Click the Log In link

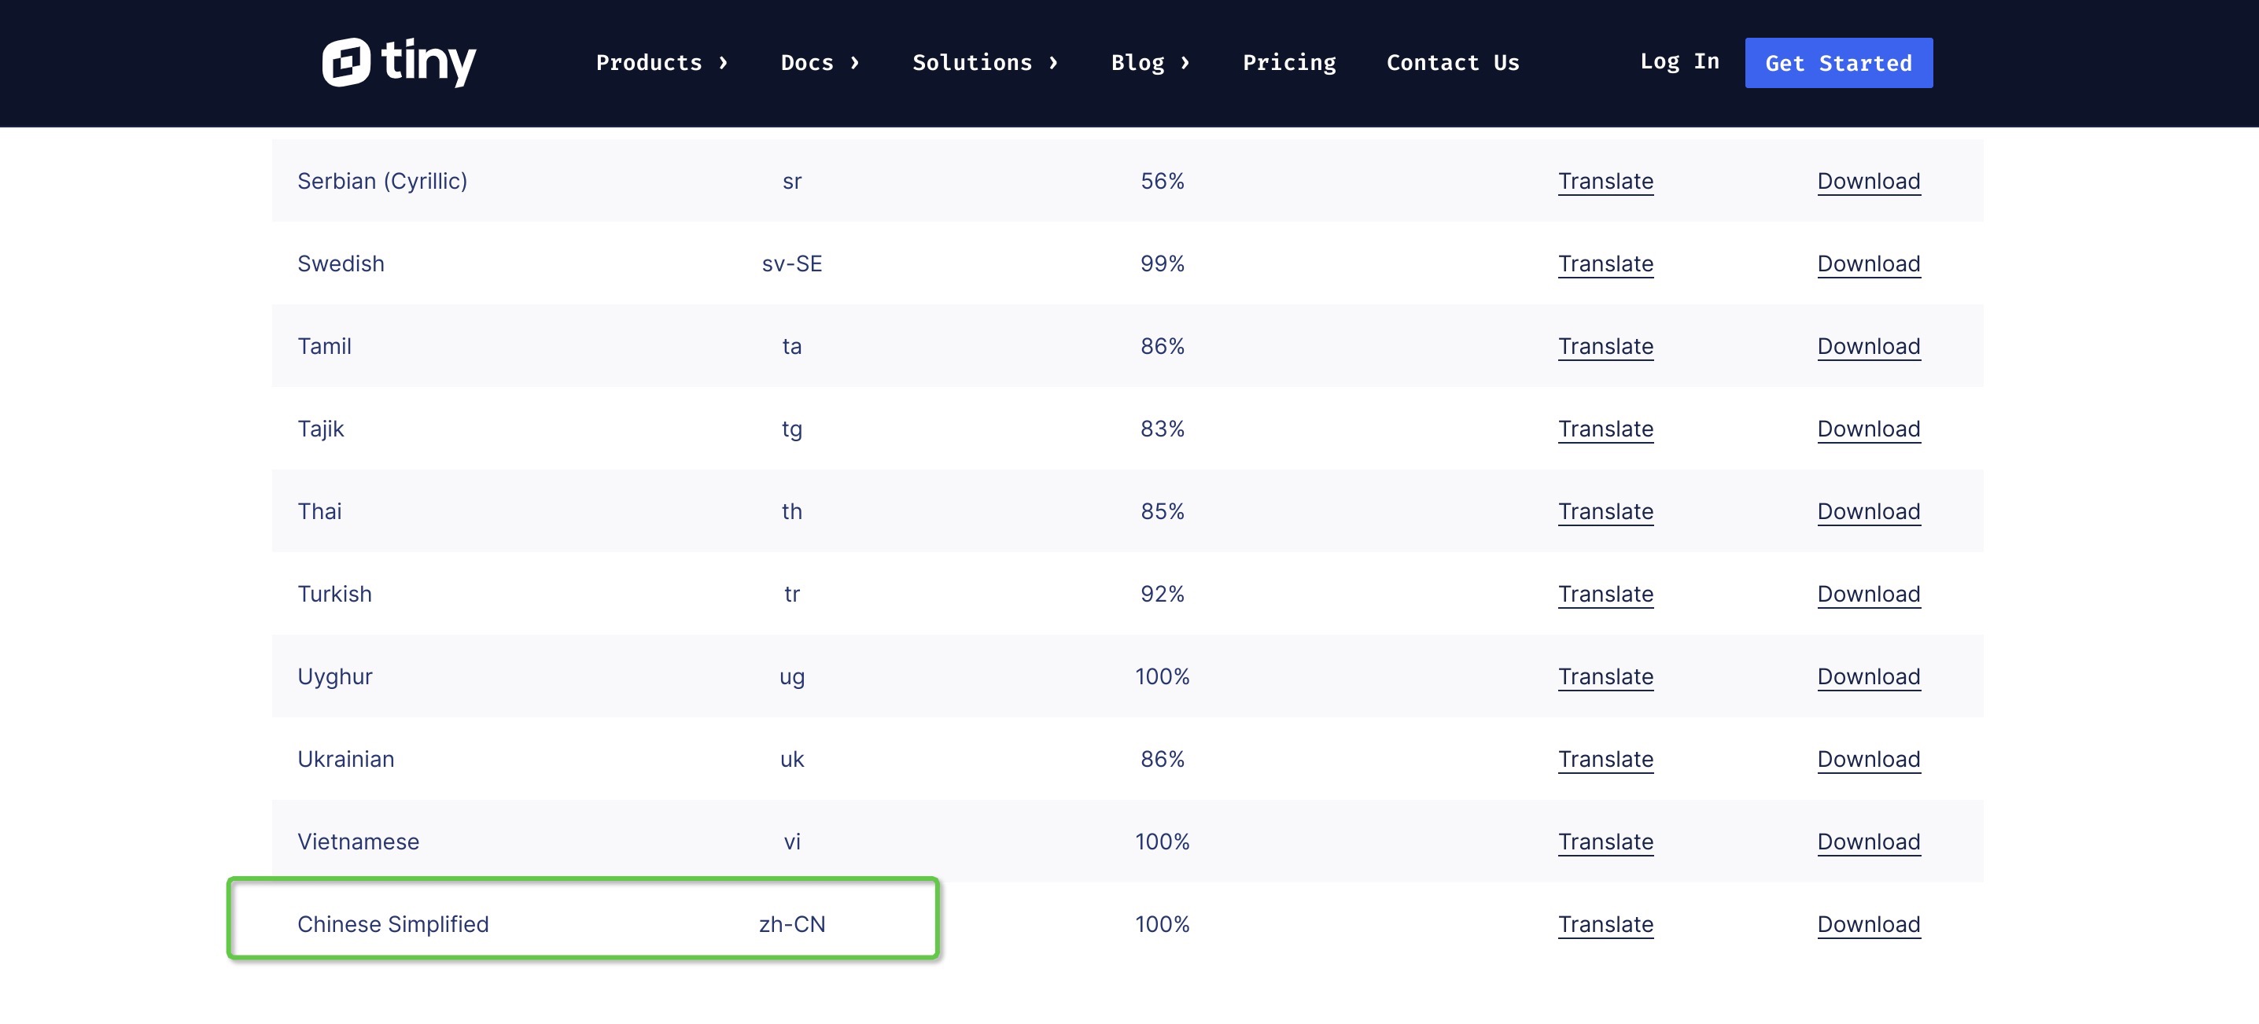click(x=1679, y=61)
